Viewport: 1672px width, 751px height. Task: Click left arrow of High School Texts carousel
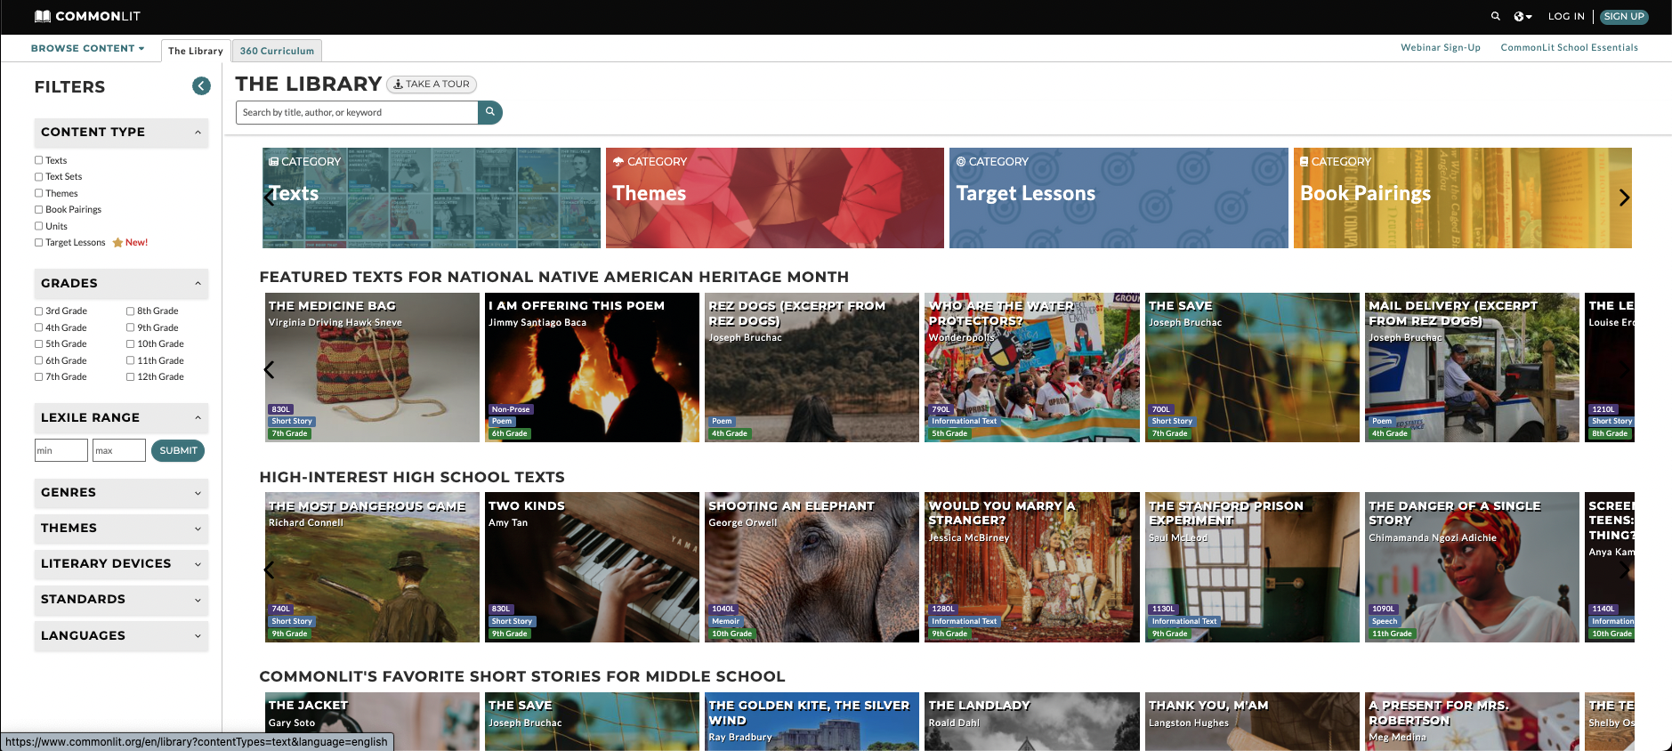click(x=269, y=569)
